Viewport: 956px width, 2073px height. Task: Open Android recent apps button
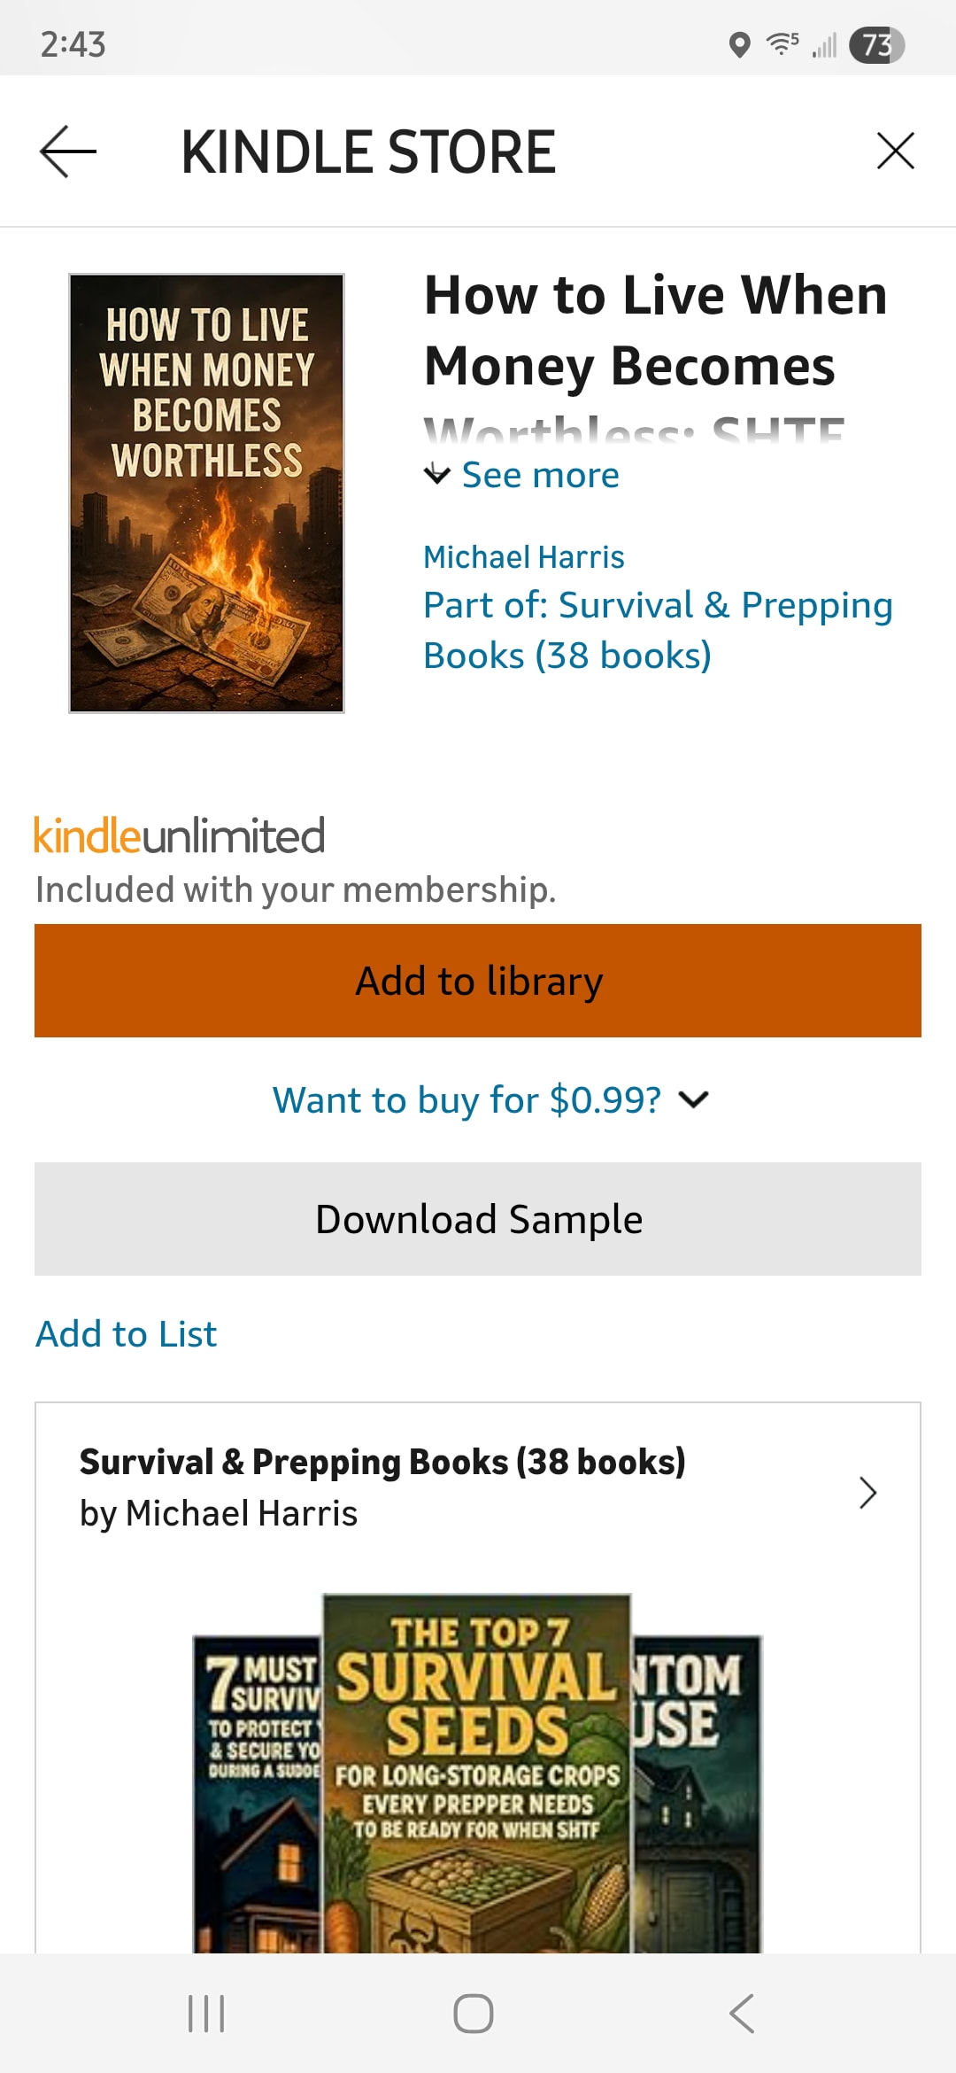click(x=206, y=2013)
